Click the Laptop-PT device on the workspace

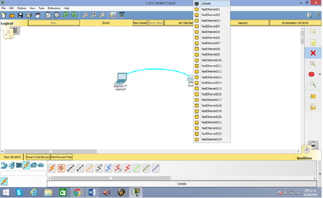(121, 78)
